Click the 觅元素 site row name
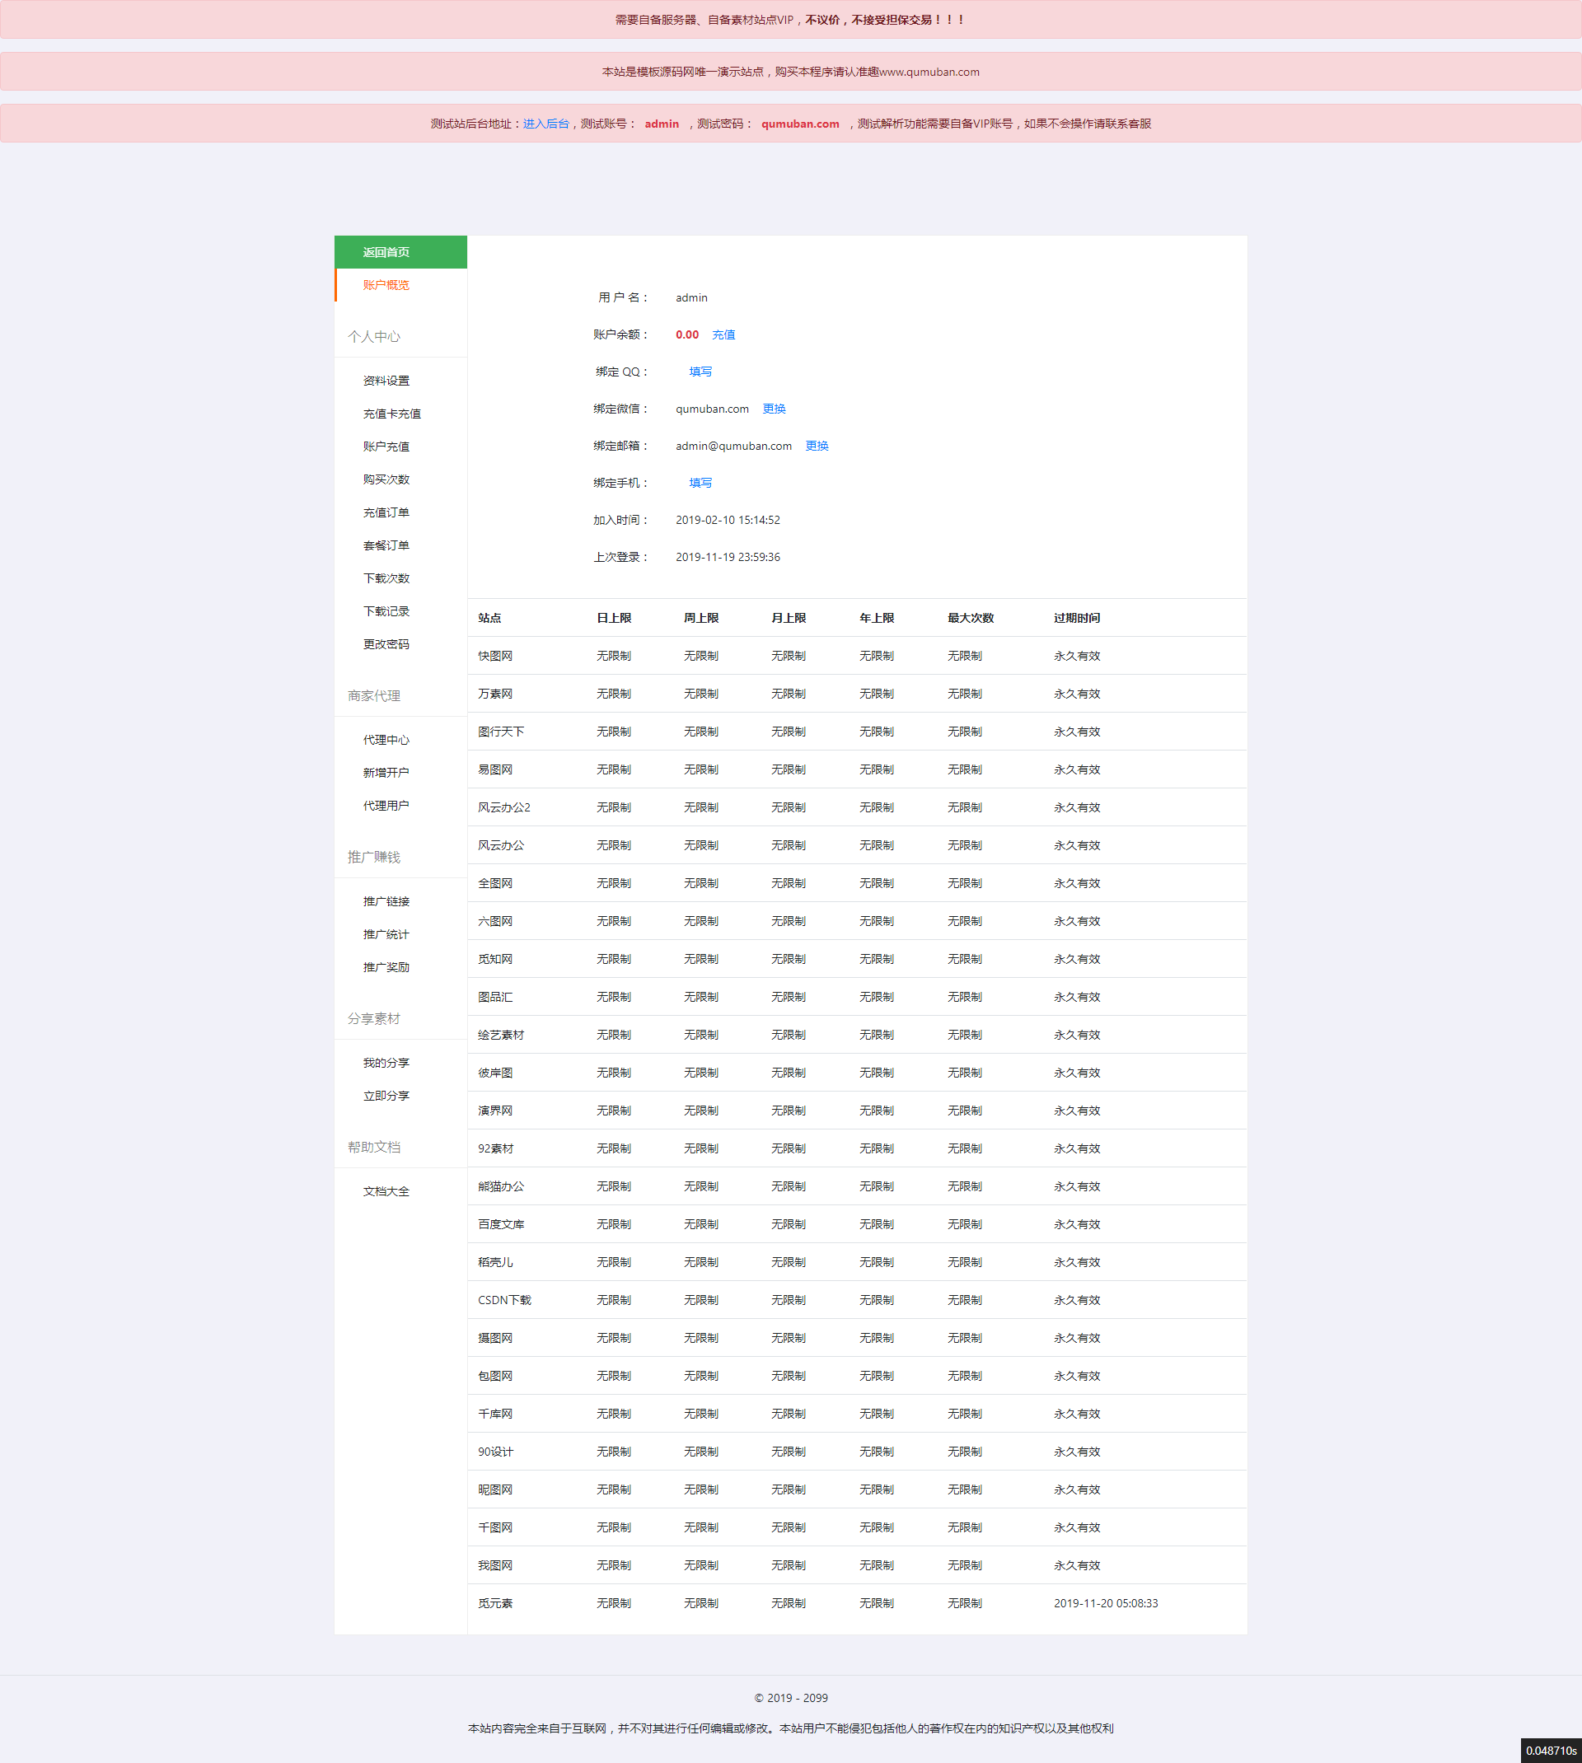This screenshot has height=1763, width=1582. 495,1604
